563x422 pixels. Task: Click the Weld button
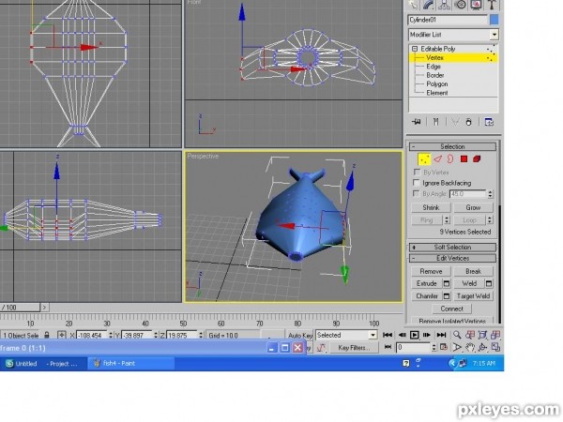pos(469,283)
